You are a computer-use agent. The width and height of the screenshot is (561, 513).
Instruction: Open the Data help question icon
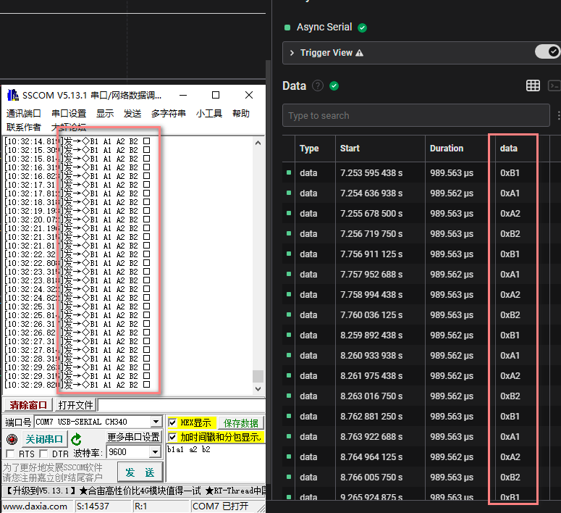pyautogui.click(x=318, y=86)
